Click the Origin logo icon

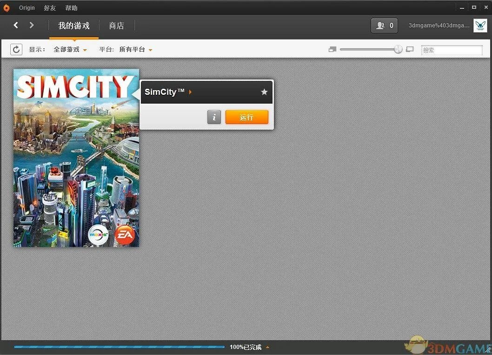click(7, 8)
